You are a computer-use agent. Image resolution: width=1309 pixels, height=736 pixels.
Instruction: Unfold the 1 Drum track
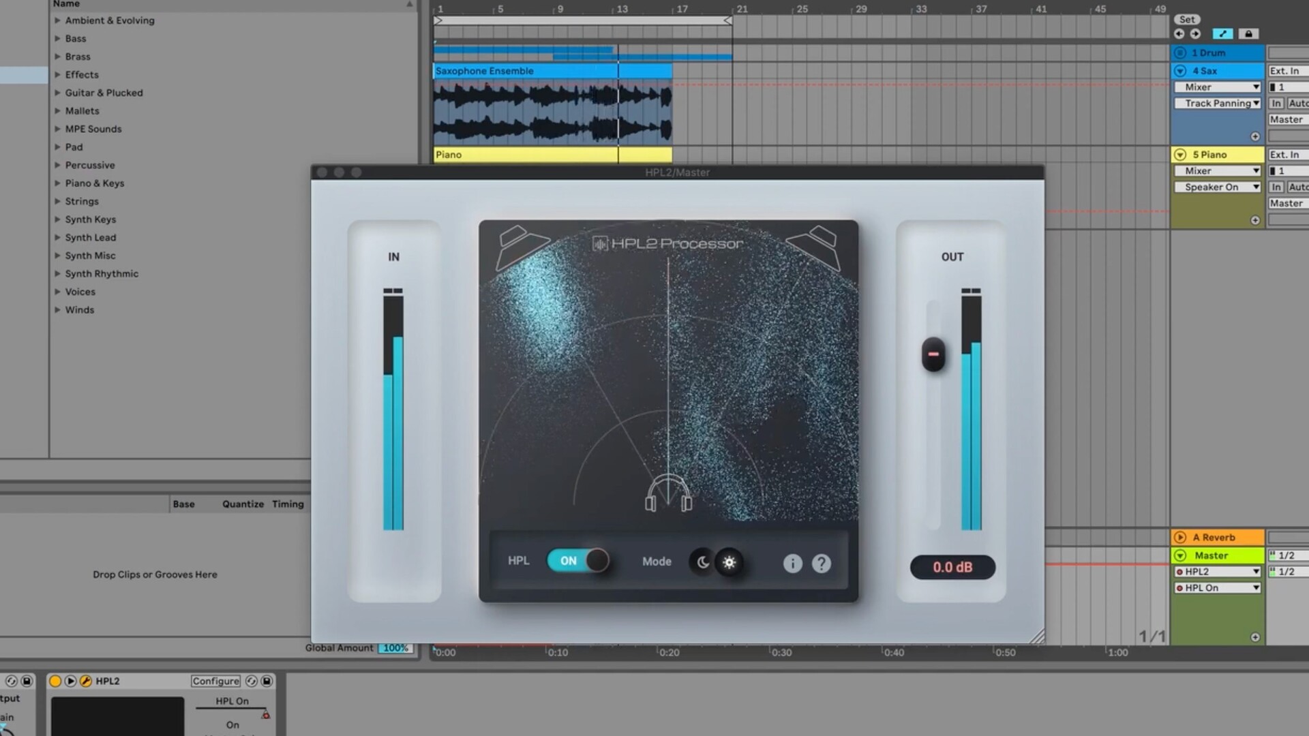[x=1180, y=52]
